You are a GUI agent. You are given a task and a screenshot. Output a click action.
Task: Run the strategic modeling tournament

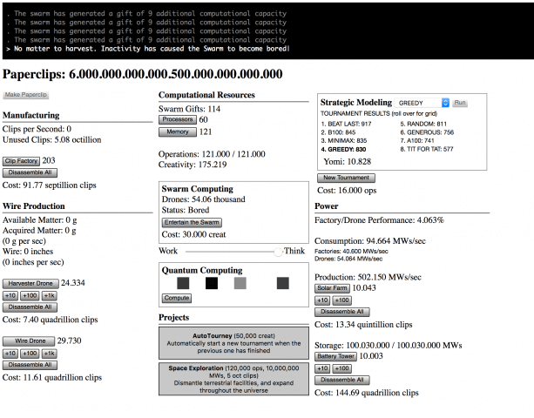(x=459, y=103)
